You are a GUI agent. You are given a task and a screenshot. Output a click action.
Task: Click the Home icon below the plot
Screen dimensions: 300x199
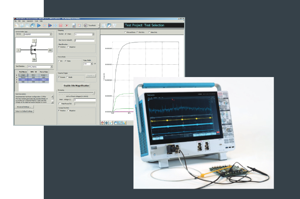(x=102, y=122)
